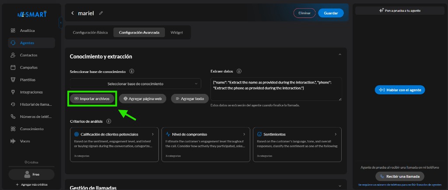The image size is (448, 190).
Task: Click the pencil icon to rename mariel
Action: click(x=101, y=13)
